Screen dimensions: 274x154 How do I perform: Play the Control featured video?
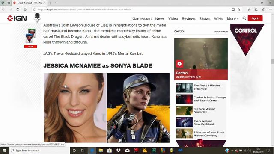click(179, 64)
